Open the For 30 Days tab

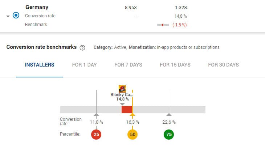tap(223, 65)
